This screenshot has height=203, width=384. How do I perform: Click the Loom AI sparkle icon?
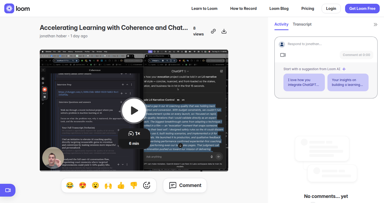(344, 69)
